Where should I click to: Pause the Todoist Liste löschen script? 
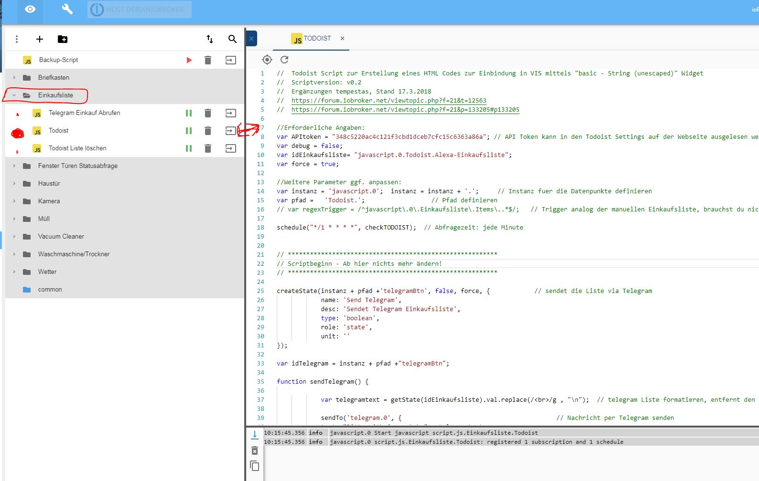[189, 148]
